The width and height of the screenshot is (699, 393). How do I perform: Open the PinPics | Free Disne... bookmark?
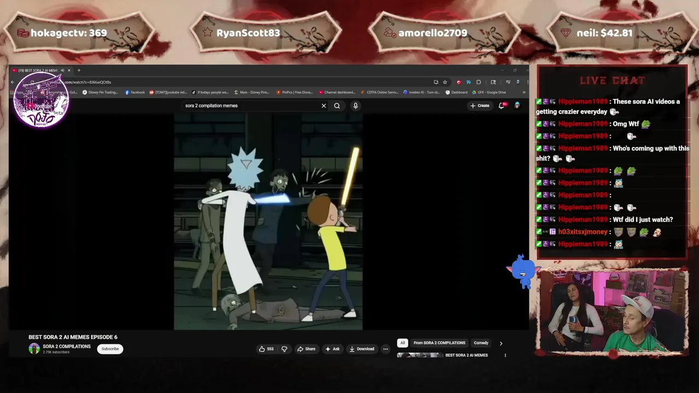(x=294, y=92)
